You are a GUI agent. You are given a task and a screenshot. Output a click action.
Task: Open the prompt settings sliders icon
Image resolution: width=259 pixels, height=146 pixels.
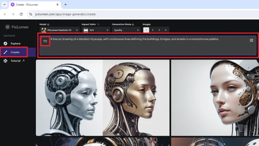(x=251, y=40)
